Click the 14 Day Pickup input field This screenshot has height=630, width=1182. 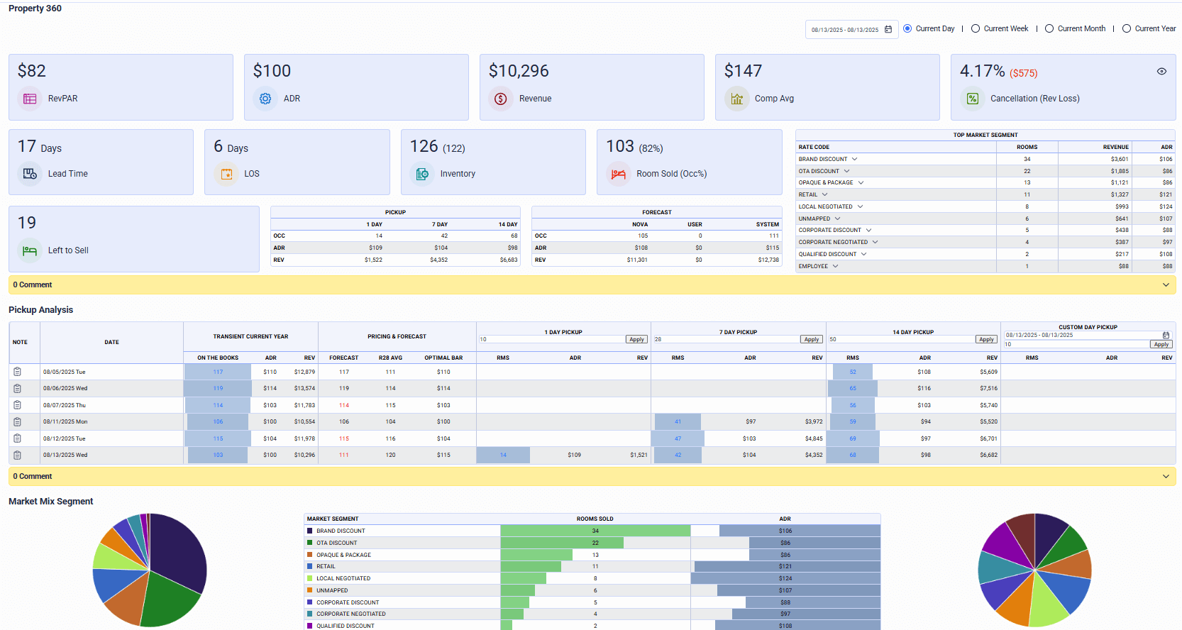pyautogui.click(x=902, y=340)
